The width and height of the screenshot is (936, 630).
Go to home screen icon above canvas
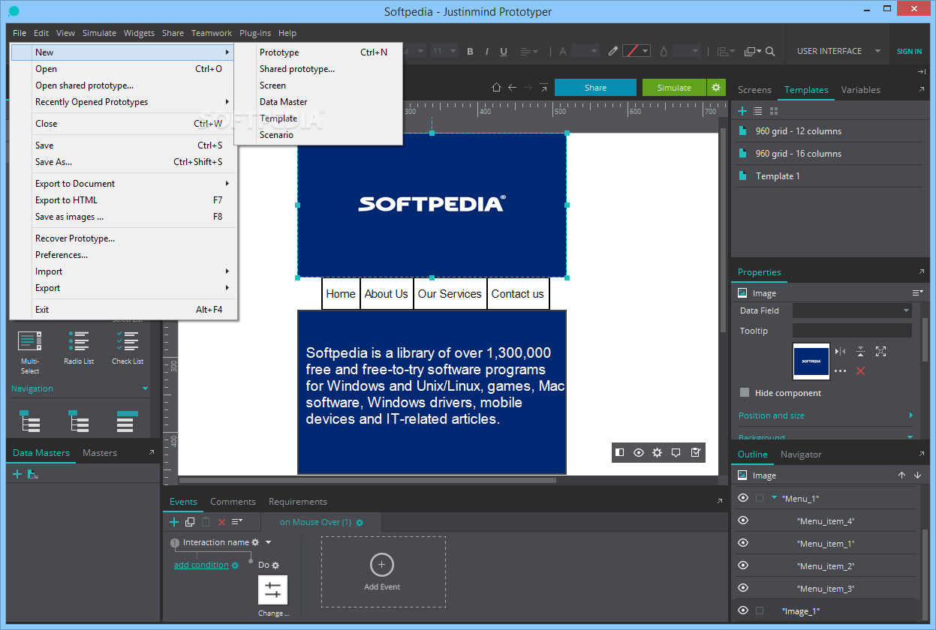coord(495,88)
